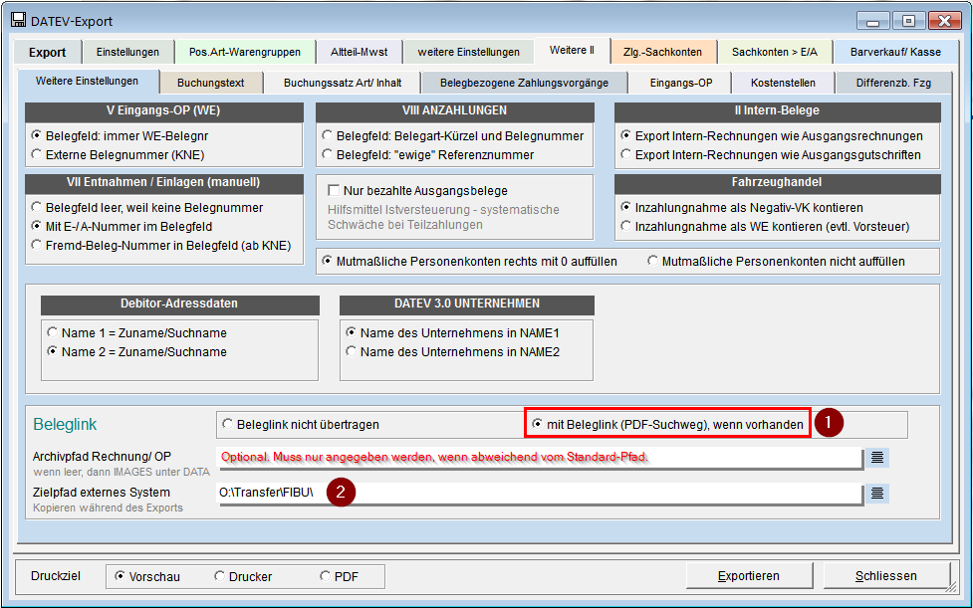Close the DATEV-Export window
The width and height of the screenshot is (973, 608).
944,21
